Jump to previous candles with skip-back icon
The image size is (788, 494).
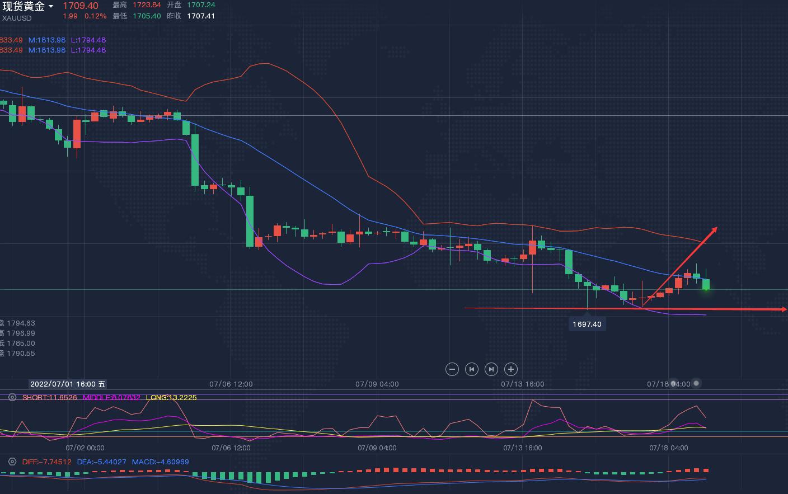tap(472, 369)
